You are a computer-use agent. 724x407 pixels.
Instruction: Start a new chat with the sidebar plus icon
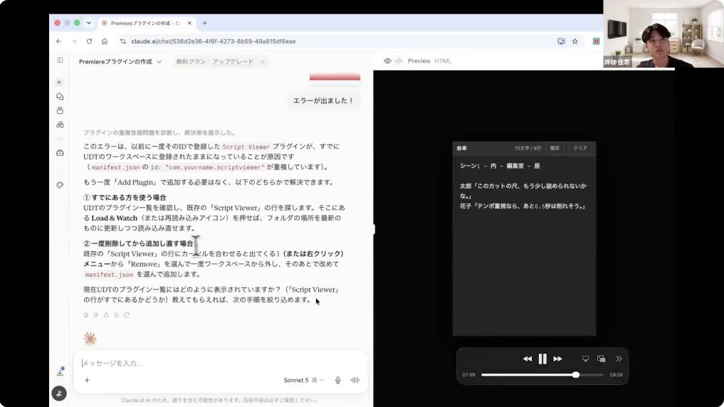click(x=59, y=82)
